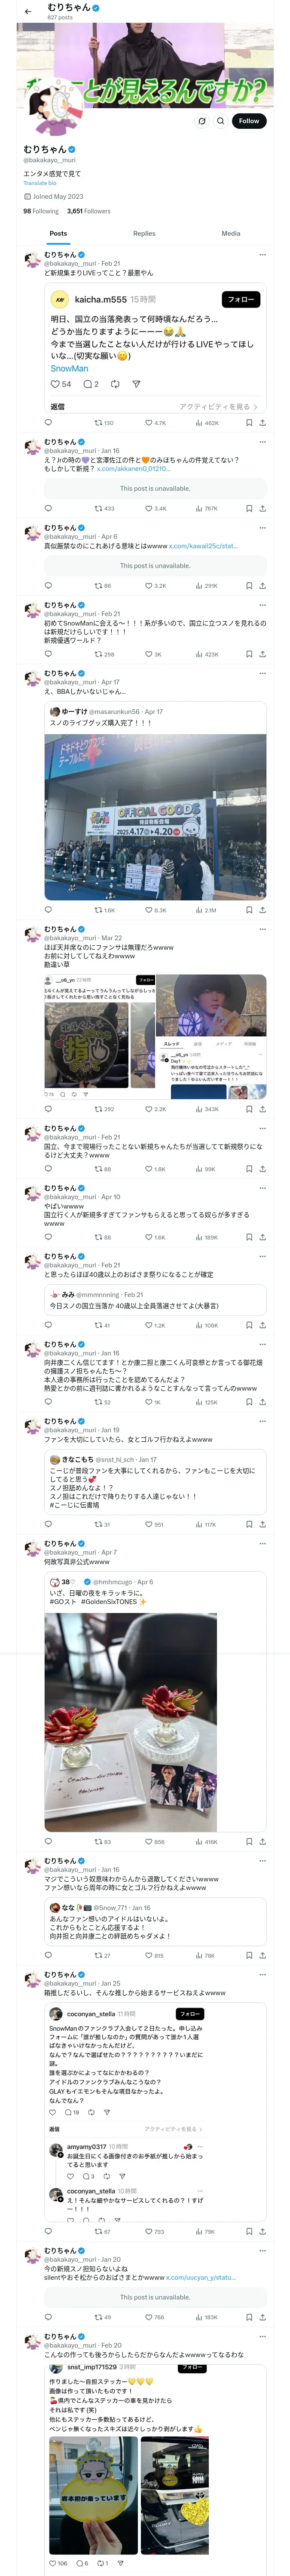Open the Grok profile summary icon
The image size is (290, 2576).
point(201,121)
